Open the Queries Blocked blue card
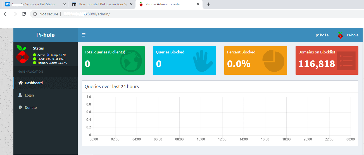364x155 pixels. coord(184,60)
